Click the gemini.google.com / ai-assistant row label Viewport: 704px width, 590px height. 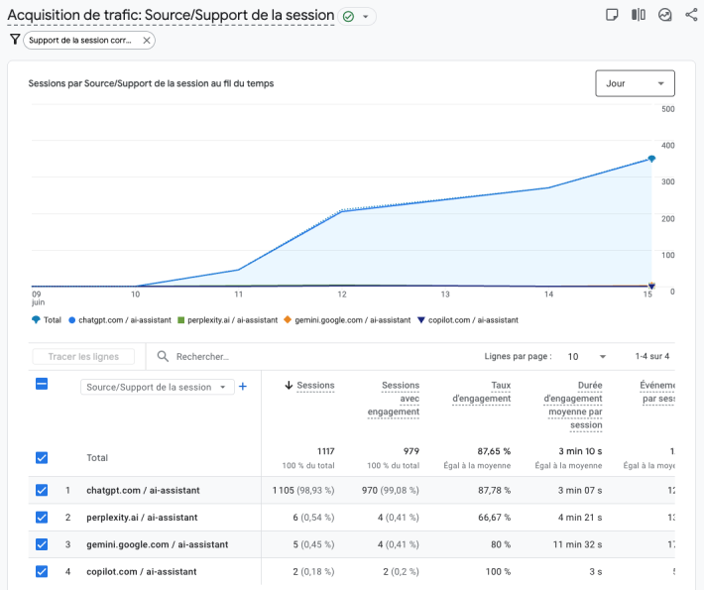point(157,544)
